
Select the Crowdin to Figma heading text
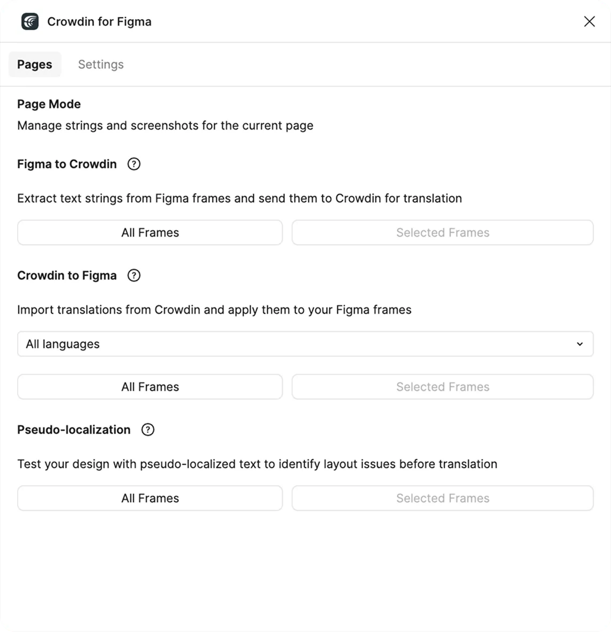point(66,275)
